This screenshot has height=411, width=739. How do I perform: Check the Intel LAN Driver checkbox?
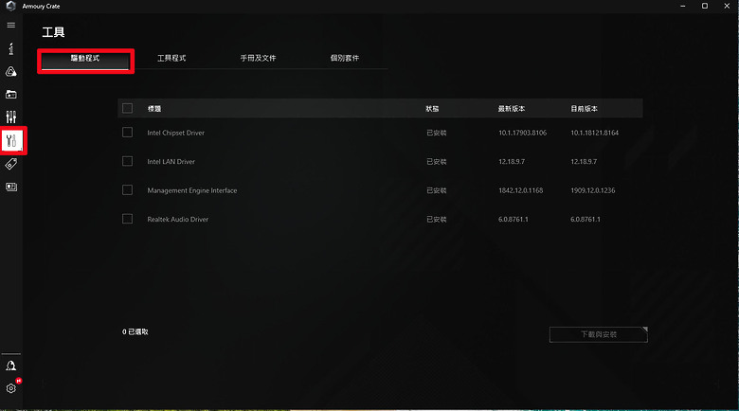127,161
